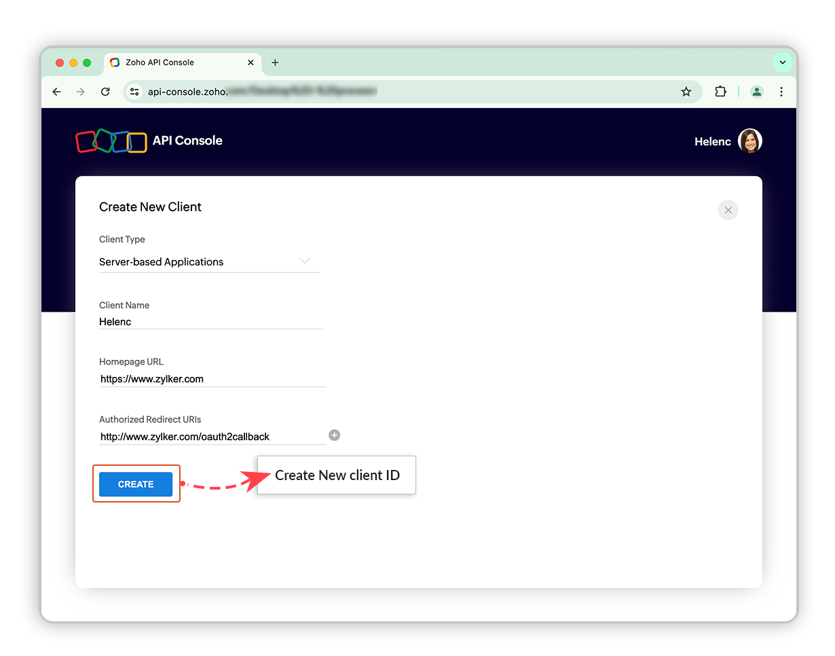The height and width of the screenshot is (656, 835).
Task: Select the Client Name input field
Action: click(x=210, y=321)
